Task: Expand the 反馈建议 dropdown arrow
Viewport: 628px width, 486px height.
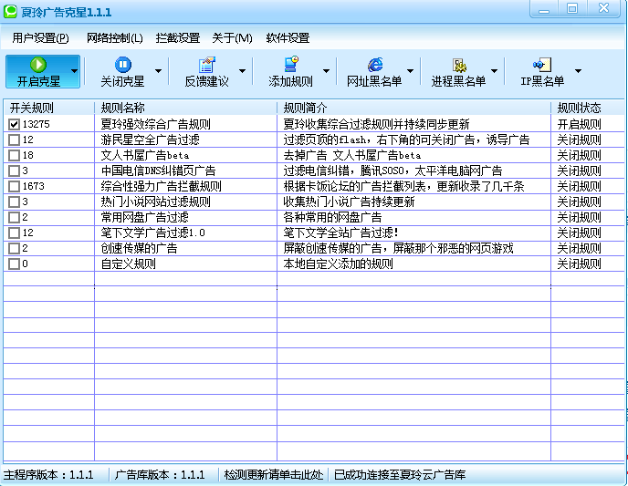Action: 242,71
